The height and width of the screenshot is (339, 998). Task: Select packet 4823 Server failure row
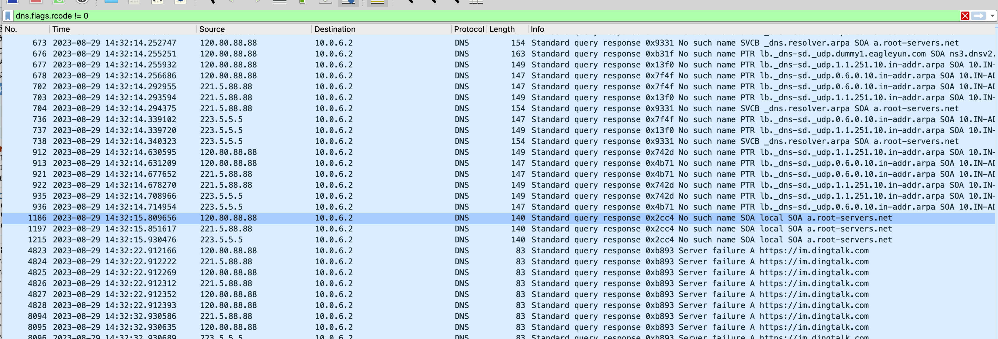[499, 251]
